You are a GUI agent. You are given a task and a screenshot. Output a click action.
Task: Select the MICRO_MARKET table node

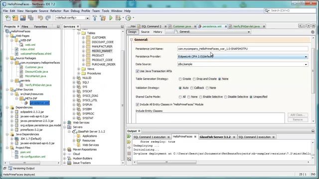coord(102,51)
